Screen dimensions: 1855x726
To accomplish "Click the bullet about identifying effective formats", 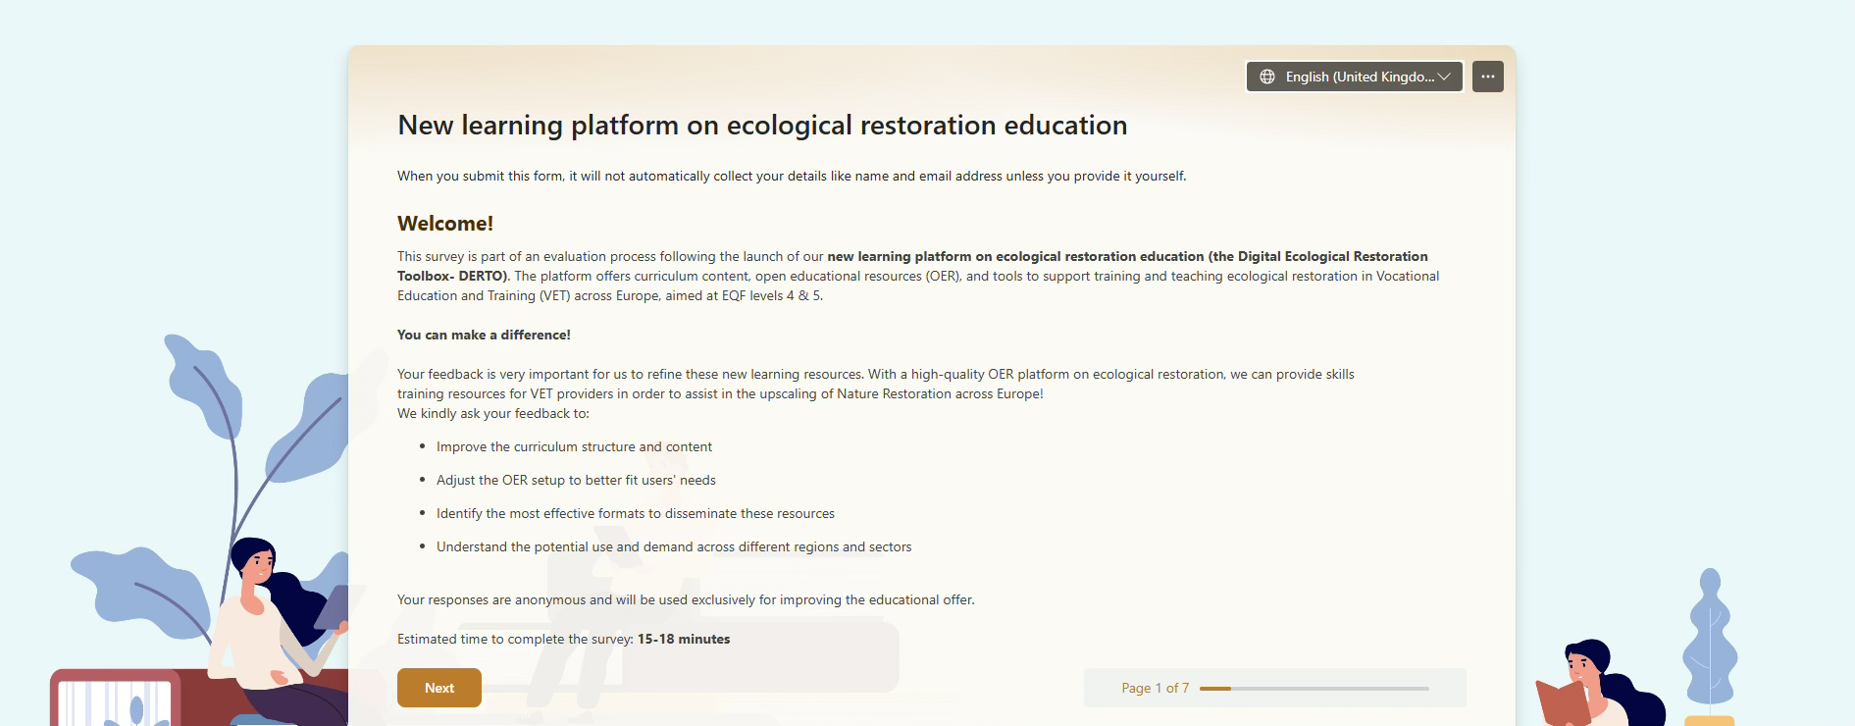I will click(635, 514).
